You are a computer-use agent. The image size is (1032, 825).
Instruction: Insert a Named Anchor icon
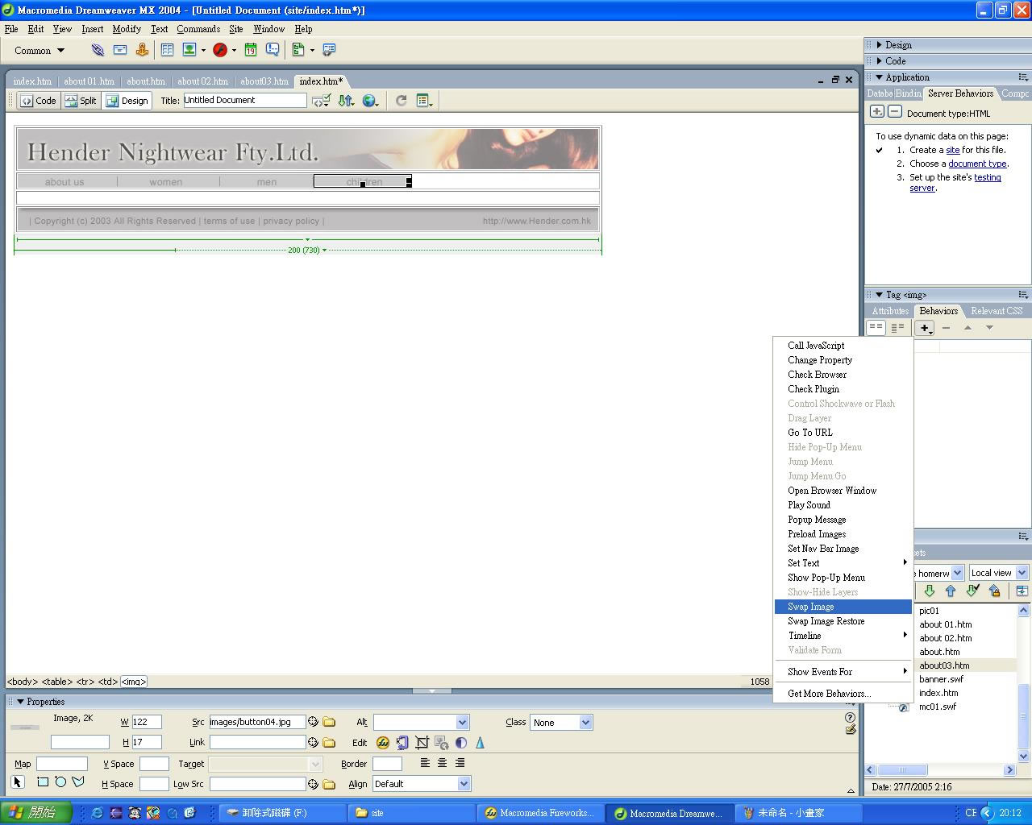click(142, 50)
